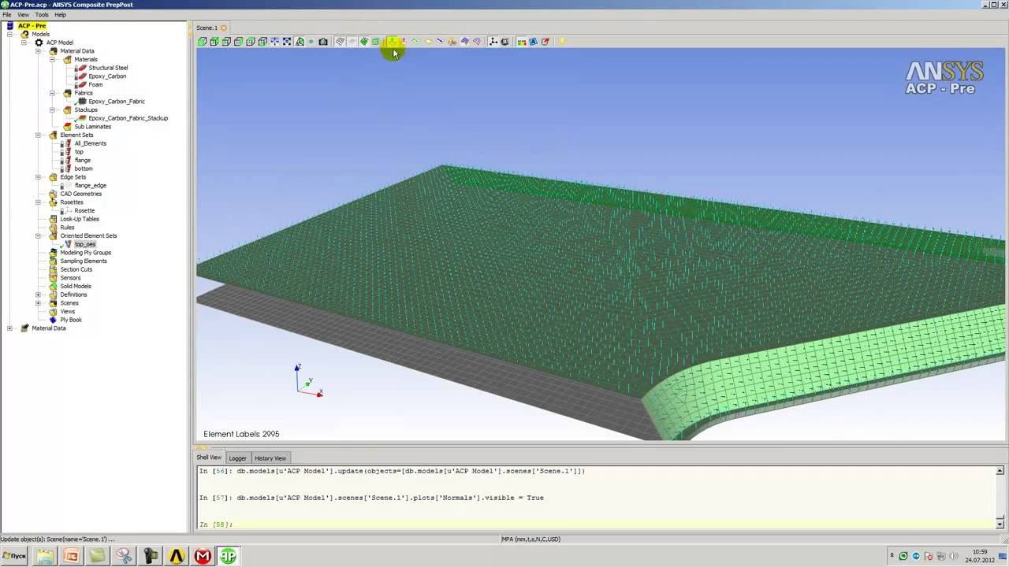This screenshot has width=1009, height=567.
Task: Select the Modeling Ply Groups folder
Action: [x=86, y=253]
